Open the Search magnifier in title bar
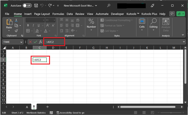 click(x=109, y=6)
